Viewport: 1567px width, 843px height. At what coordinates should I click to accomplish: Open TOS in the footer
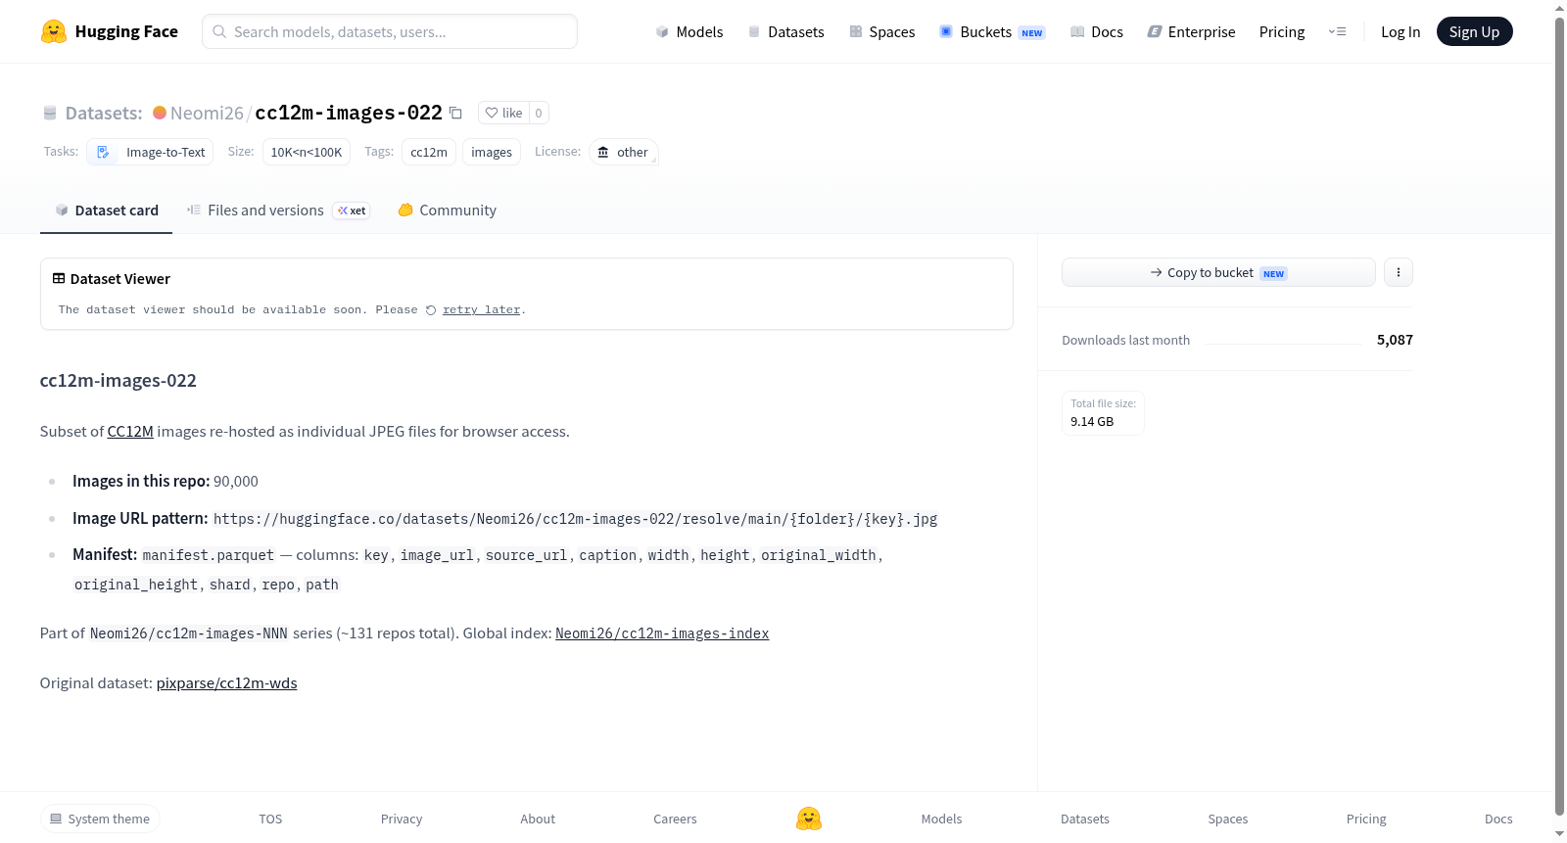270,819
